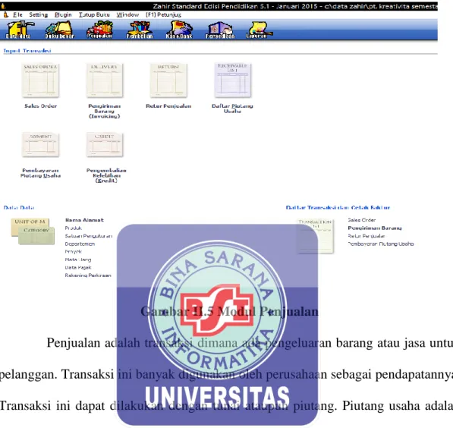Open Sales Order in Daftar Transaksi list
The width and height of the screenshot is (453, 428).
pos(362,220)
